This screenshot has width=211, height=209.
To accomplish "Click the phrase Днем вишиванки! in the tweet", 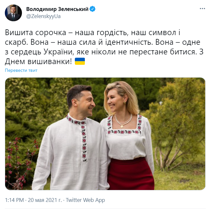I will click(x=38, y=62).
